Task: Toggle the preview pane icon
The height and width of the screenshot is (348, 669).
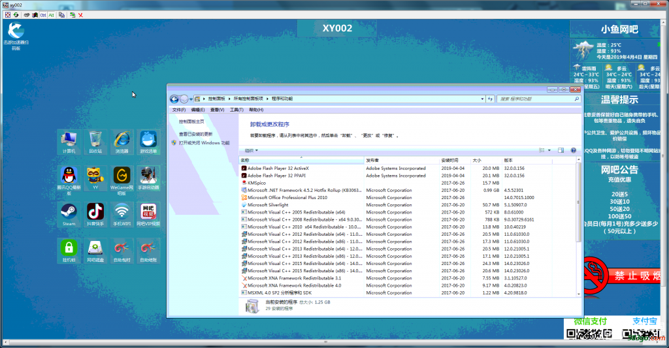Action: (561, 151)
